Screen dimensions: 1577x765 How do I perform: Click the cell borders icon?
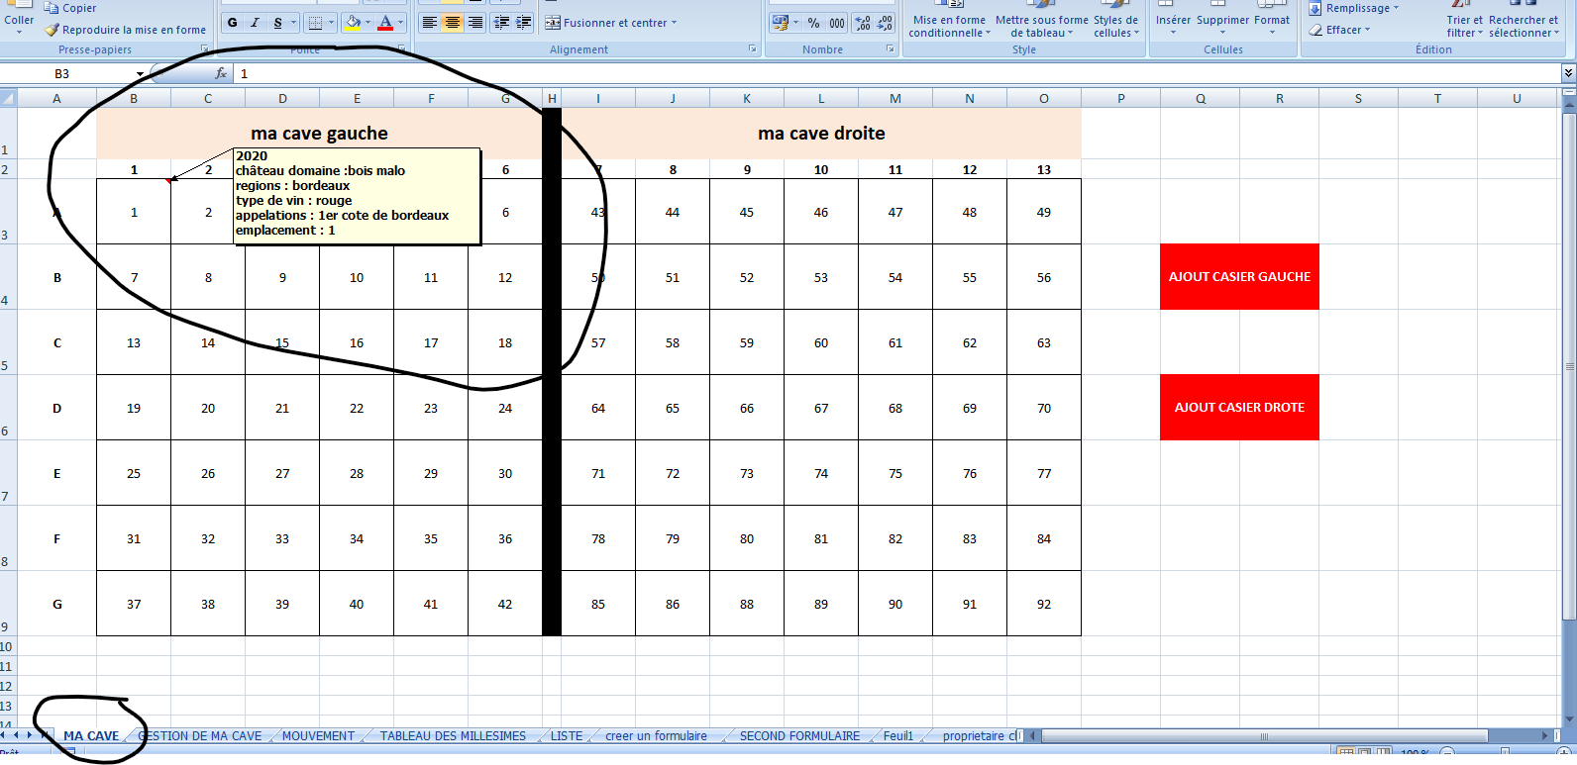pos(315,23)
